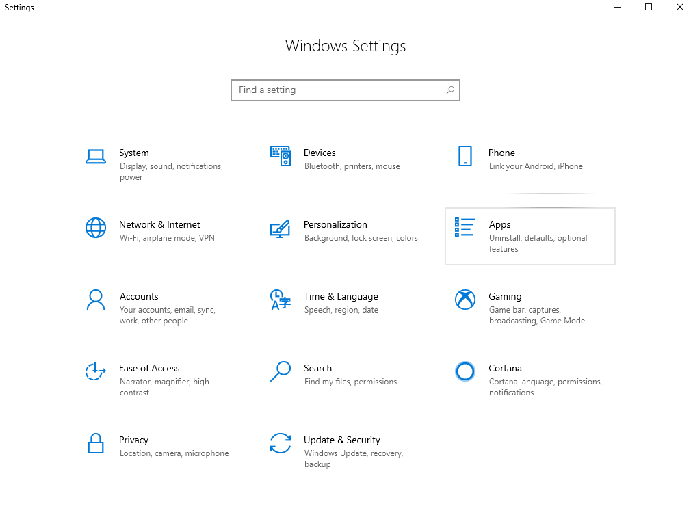
Task: Open Phone settings title
Action: pos(501,153)
